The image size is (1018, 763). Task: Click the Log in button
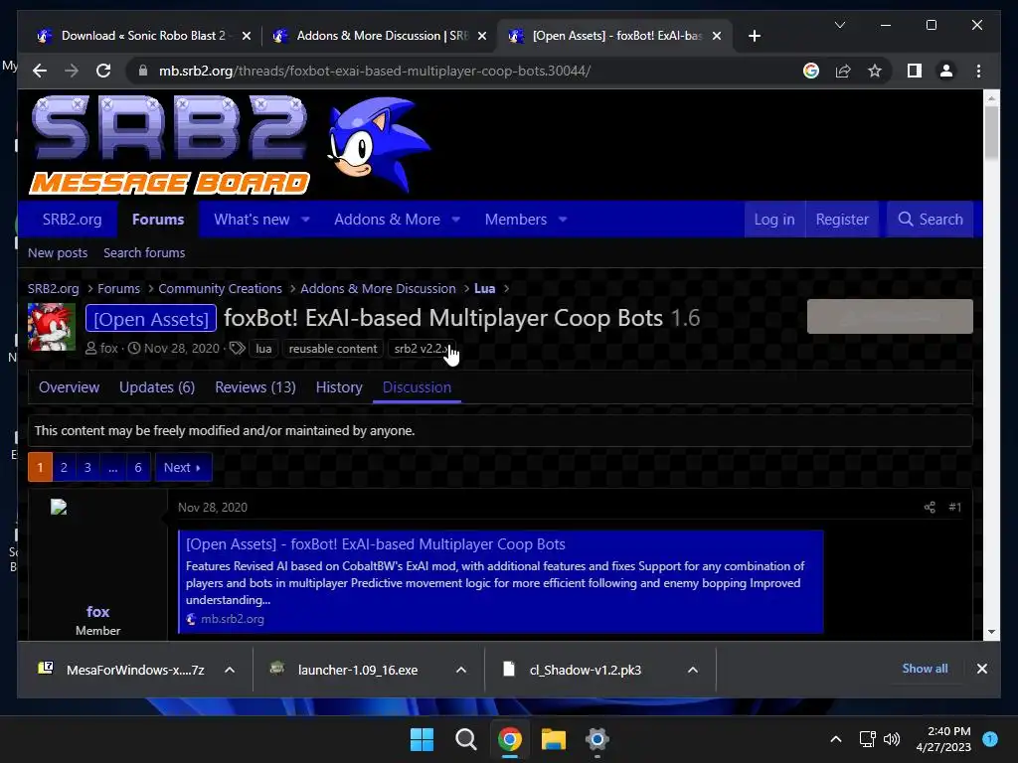click(773, 220)
